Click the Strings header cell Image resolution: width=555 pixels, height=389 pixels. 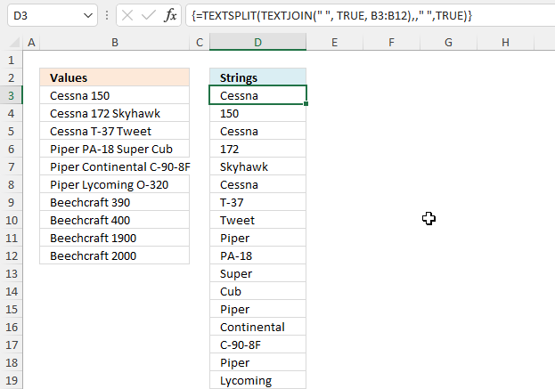257,77
